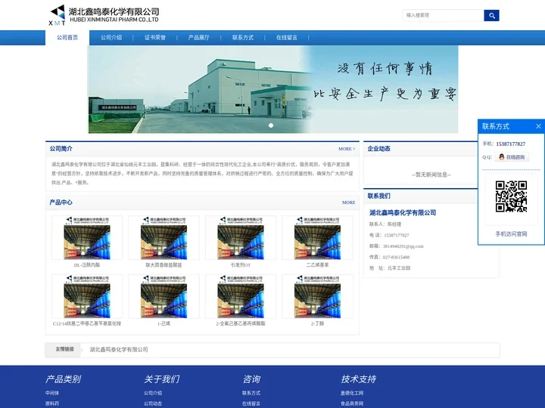Open the 二乙烯基苯 product thumbnail
545x408 pixels.
(317, 238)
